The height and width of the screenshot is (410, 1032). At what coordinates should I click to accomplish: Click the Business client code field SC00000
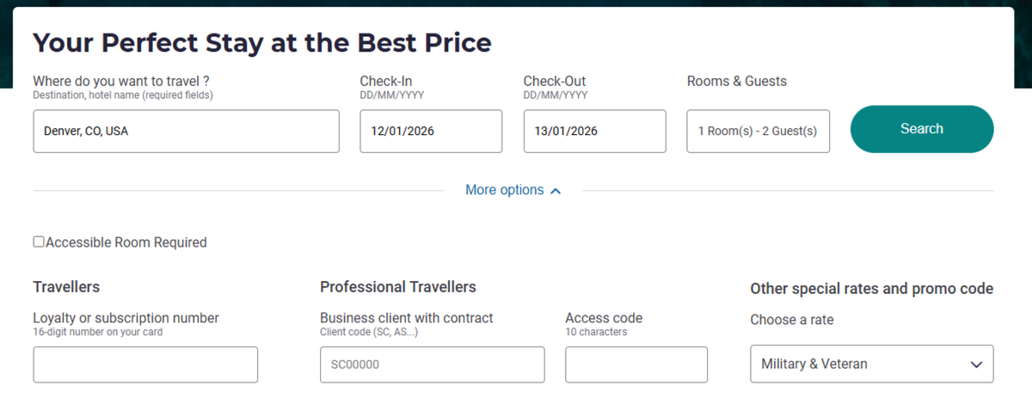click(x=432, y=364)
